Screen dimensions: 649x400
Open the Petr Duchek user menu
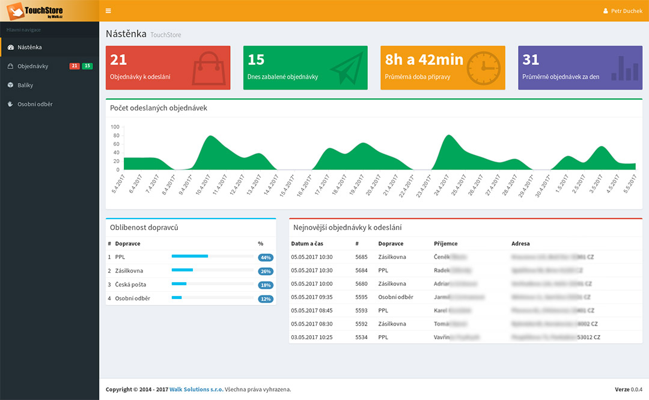623,11
